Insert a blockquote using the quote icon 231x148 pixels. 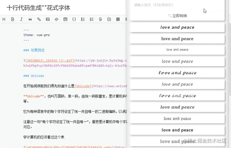tap(30, 19)
